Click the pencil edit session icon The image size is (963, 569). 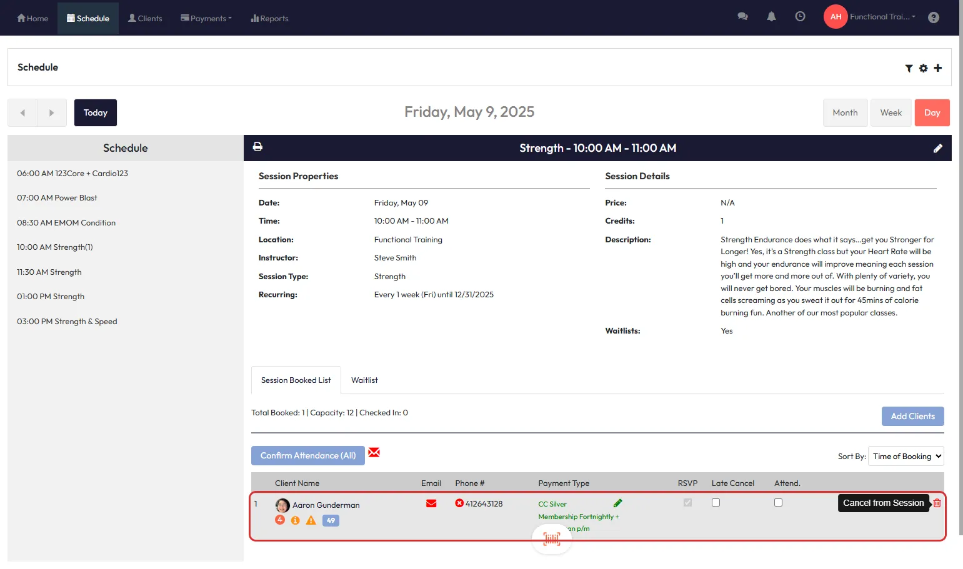937,148
